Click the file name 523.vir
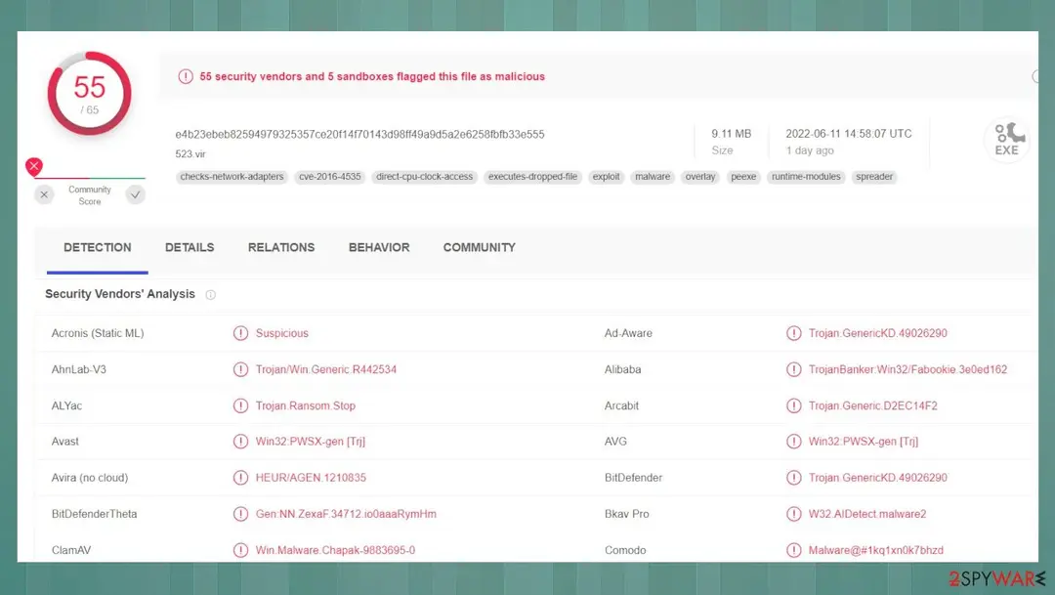1055x595 pixels. (190, 154)
